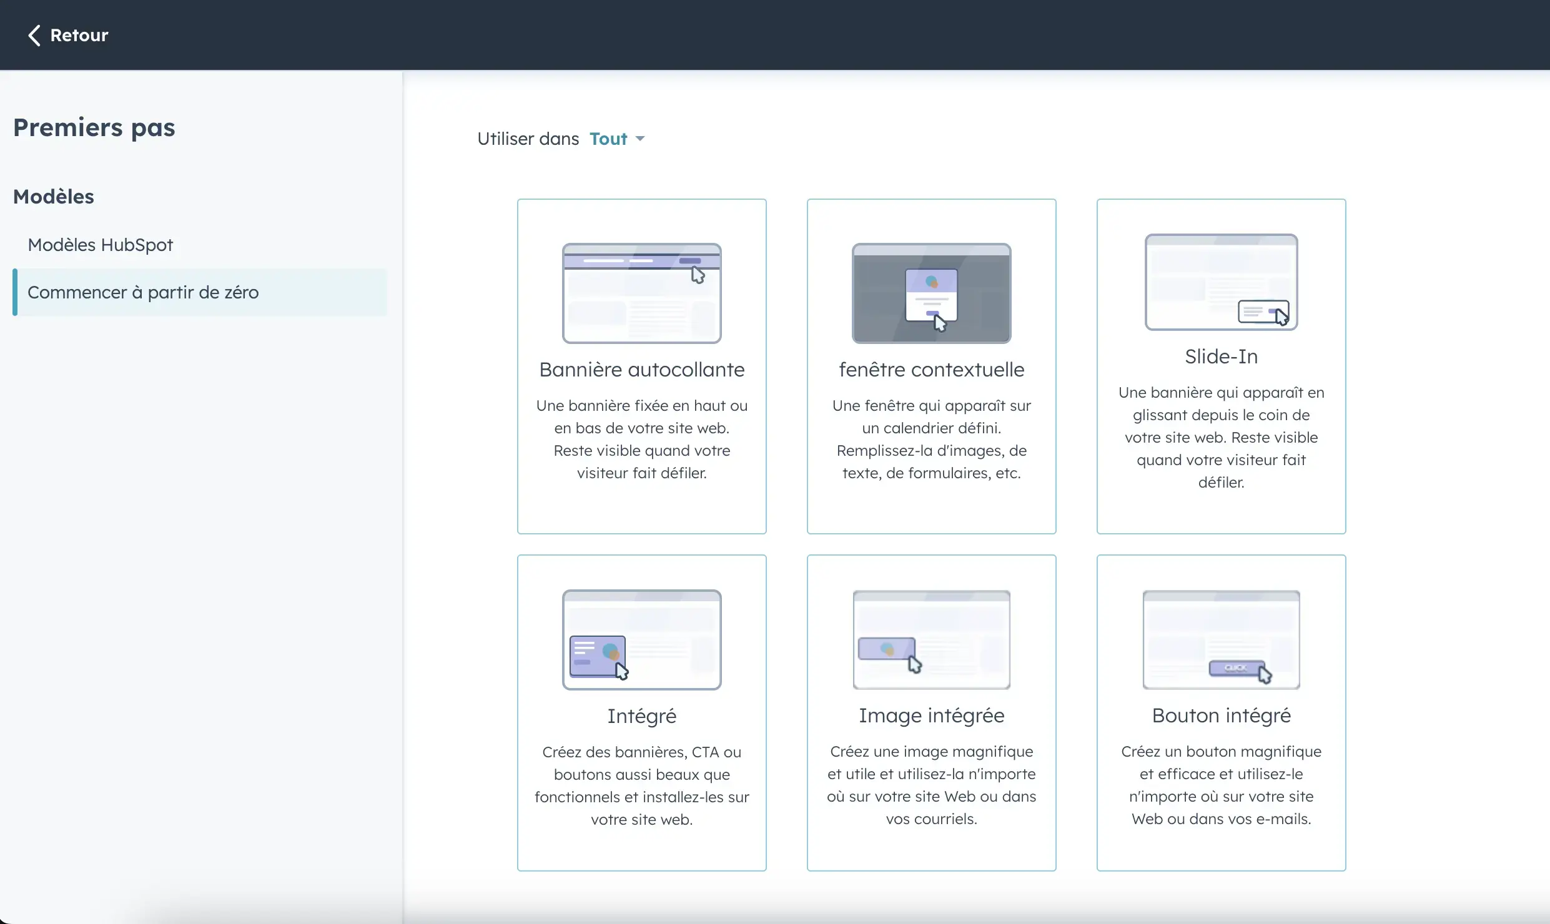This screenshot has height=924, width=1550.
Task: Select Modèles HubSpot in sidebar
Action: coord(101,245)
